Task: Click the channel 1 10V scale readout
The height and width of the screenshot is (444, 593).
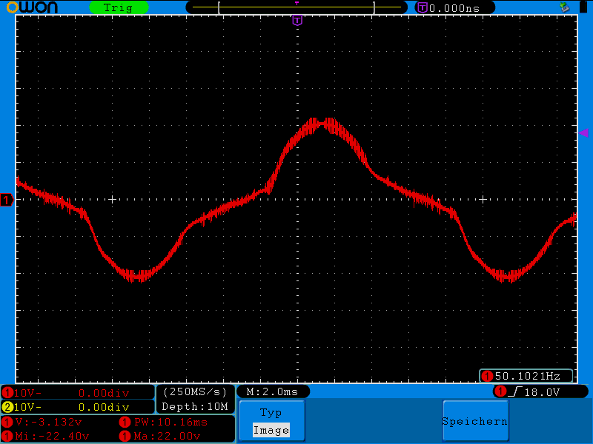Action: (28, 393)
